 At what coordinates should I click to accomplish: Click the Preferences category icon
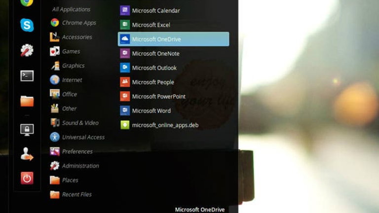coord(55,151)
